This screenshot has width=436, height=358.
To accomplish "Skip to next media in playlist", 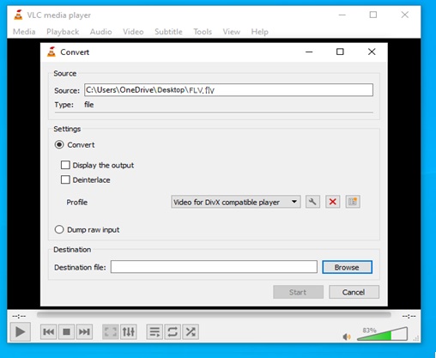I will tap(84, 331).
